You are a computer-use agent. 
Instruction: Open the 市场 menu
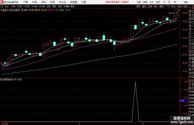click(34, 2)
